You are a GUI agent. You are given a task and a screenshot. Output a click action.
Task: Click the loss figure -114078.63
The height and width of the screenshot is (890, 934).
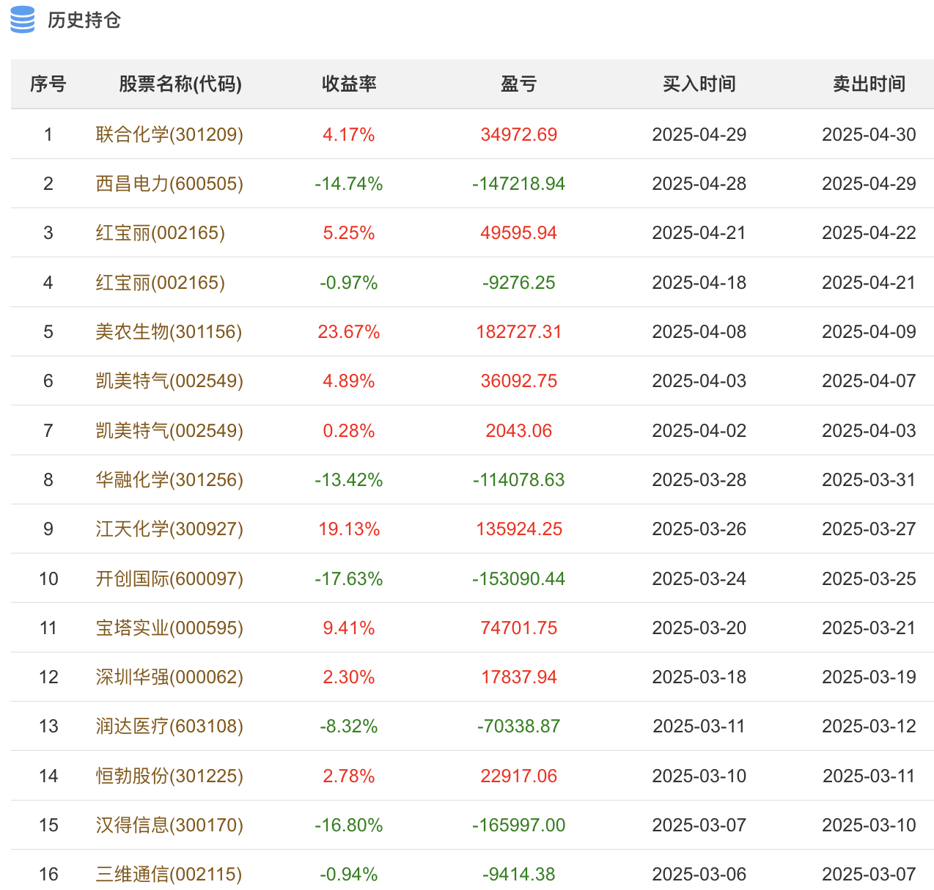519,480
